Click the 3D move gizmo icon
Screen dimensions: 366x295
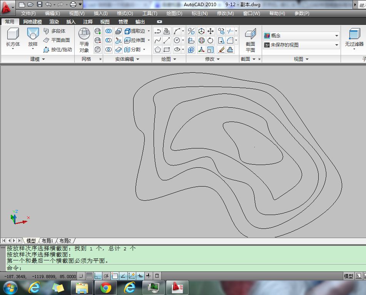201,31
